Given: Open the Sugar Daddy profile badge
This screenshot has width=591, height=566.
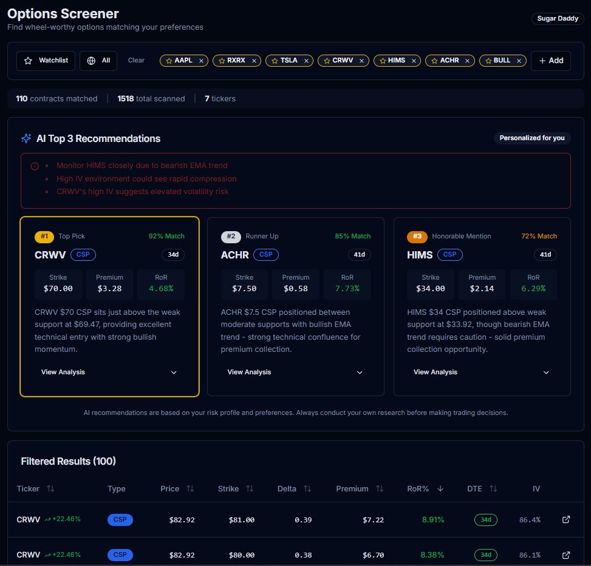Looking at the screenshot, I should pos(558,18).
